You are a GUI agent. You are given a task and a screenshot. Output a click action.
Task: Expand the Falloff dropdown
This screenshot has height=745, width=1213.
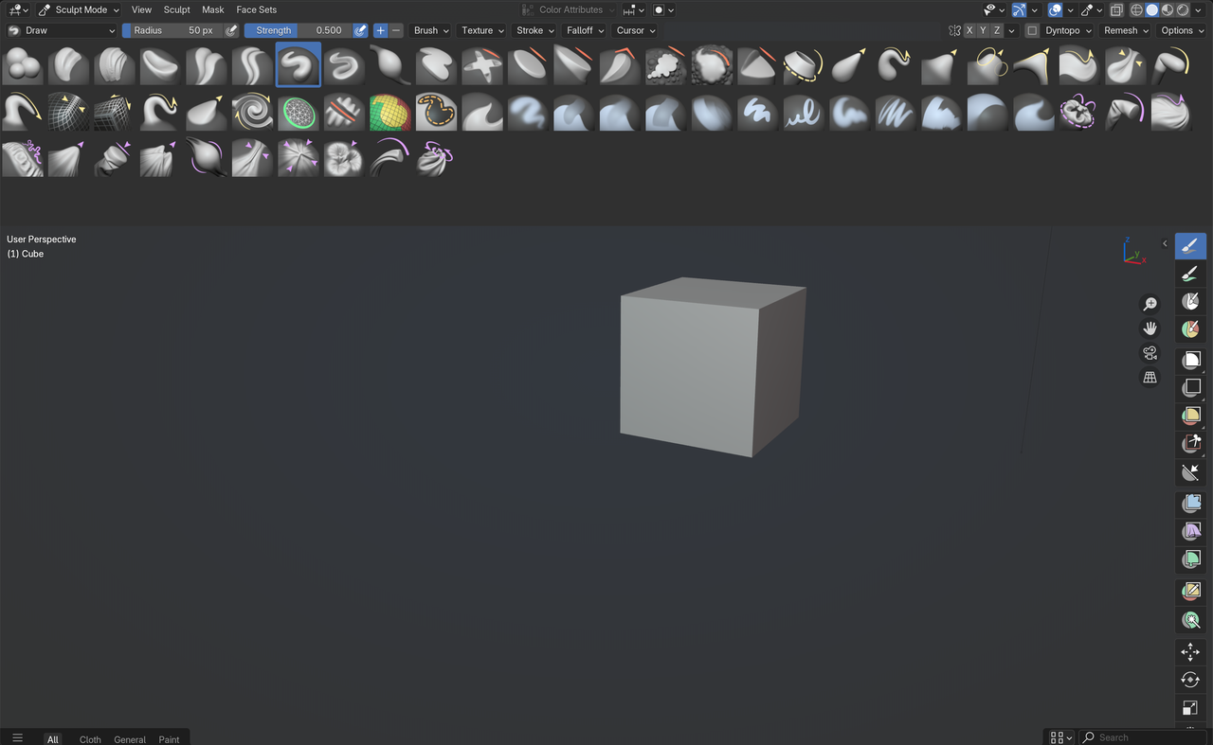[x=585, y=30]
